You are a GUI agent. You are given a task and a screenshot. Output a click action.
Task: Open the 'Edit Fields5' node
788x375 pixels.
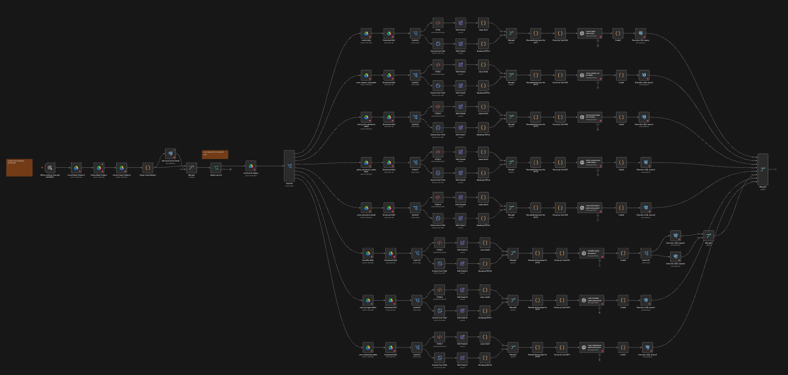(460, 86)
